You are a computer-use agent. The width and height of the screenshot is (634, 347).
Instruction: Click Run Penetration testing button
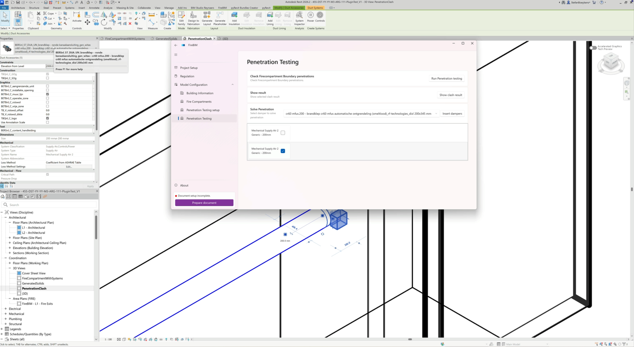click(x=446, y=78)
